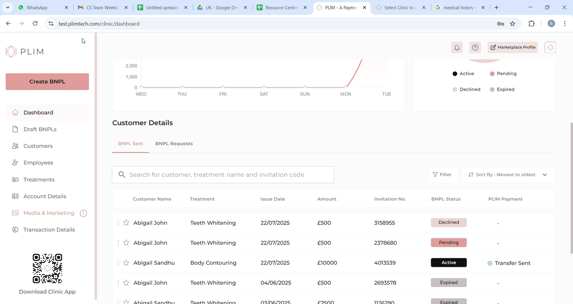Open three-dot menu for invitation 2378680 row
The image size is (573, 304).
[x=118, y=243]
